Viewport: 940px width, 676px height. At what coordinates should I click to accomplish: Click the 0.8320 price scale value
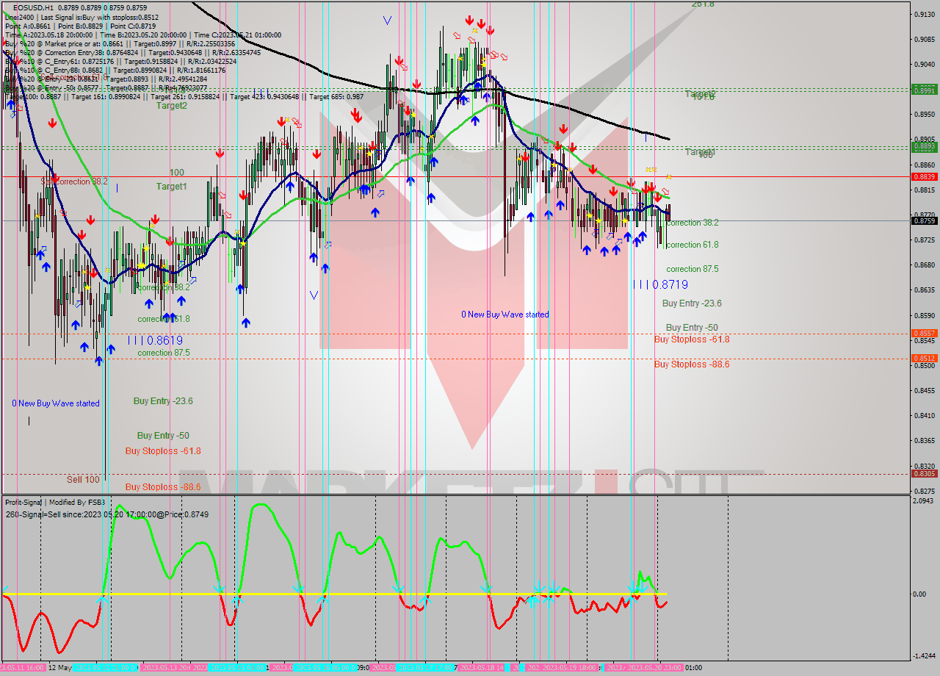[924, 466]
